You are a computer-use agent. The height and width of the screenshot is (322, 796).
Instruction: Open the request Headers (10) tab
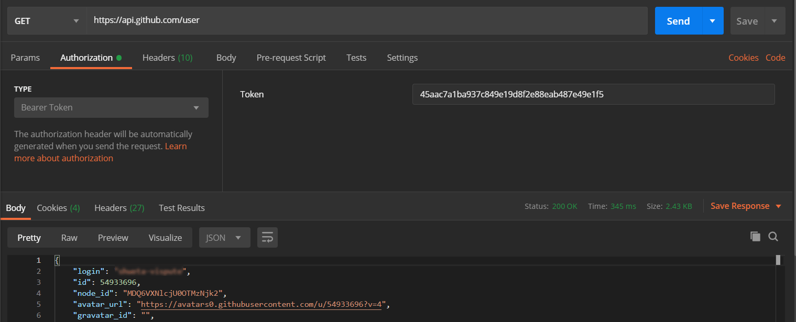tap(168, 58)
